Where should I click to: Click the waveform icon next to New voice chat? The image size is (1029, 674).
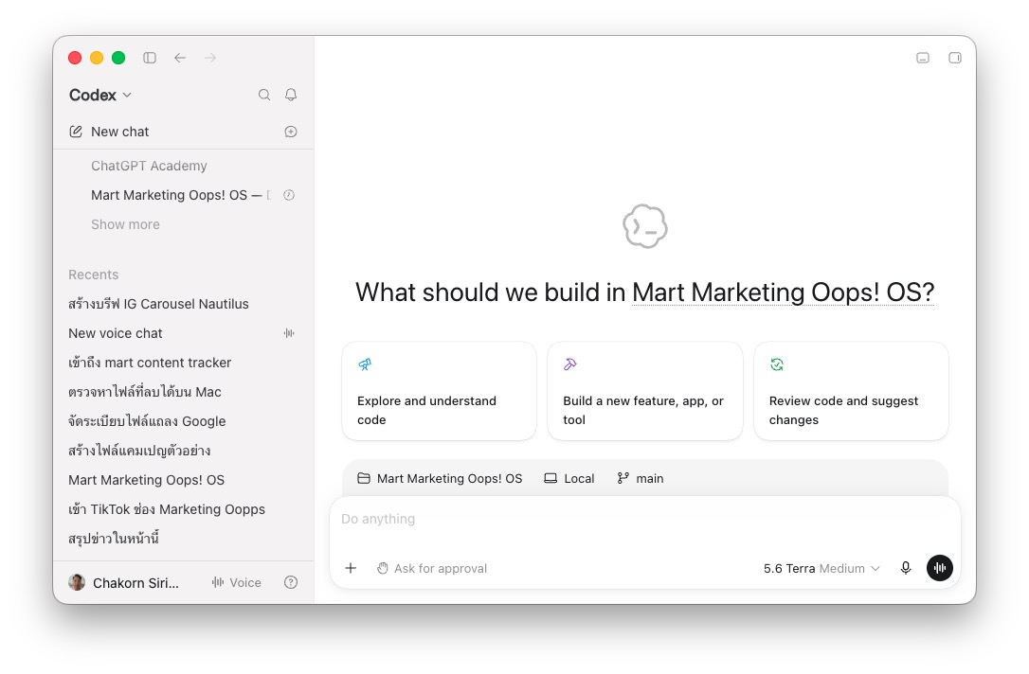(x=289, y=333)
